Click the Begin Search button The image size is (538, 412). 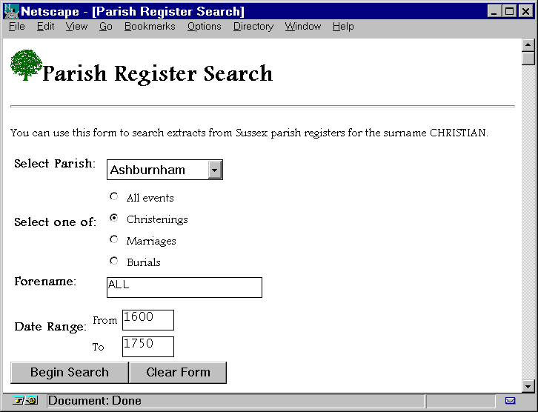[70, 373]
